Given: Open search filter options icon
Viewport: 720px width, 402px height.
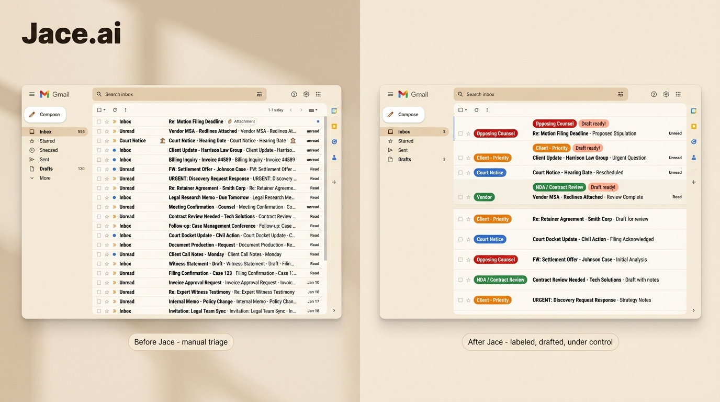Looking at the screenshot, I should pyautogui.click(x=260, y=94).
